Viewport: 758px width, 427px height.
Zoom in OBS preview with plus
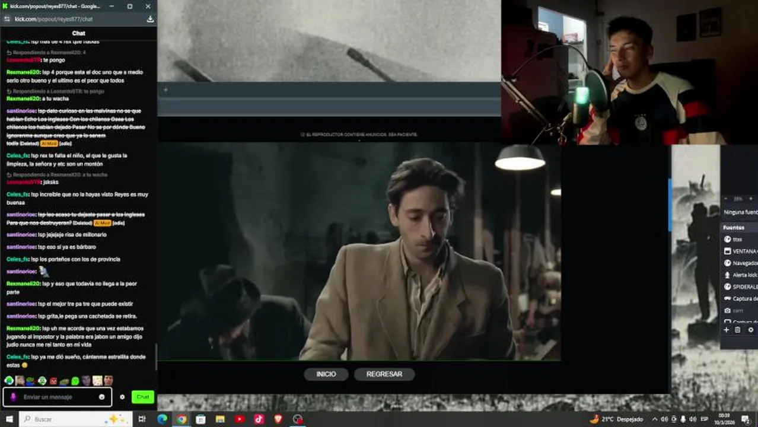point(751,199)
